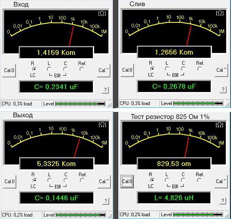The width and height of the screenshot is (231, 219).
Task: Click the 5,3325 Kom resistance readout
Action: 56,164
